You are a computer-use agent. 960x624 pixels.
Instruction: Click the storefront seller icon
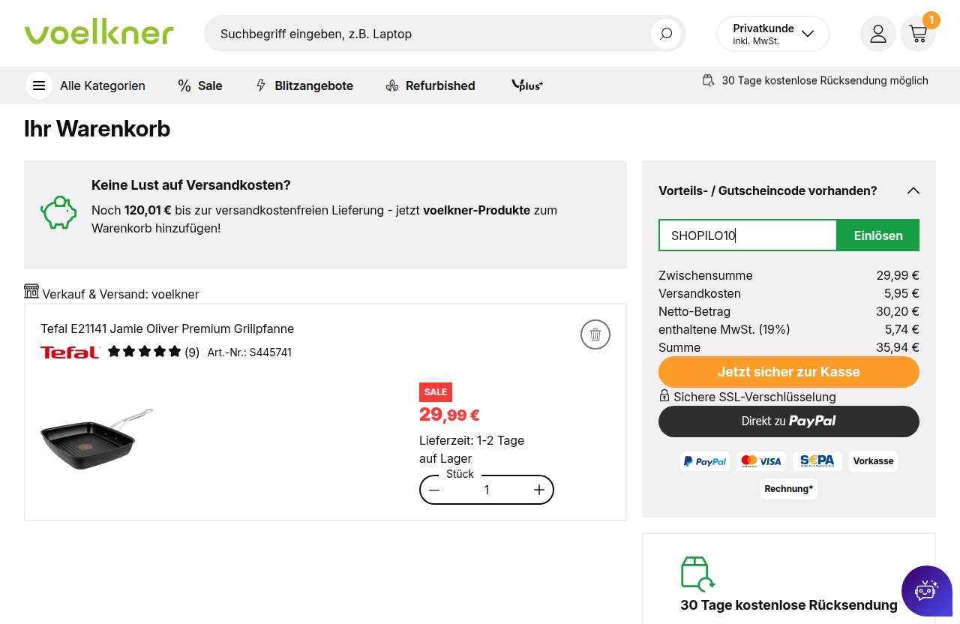point(31,291)
